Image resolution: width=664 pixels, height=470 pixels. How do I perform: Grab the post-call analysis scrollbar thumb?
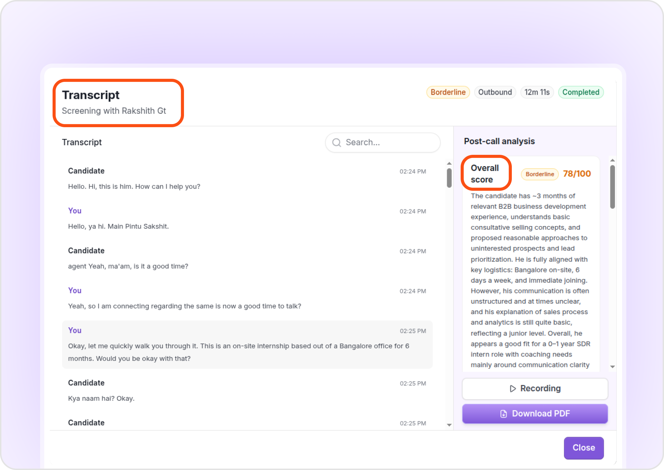tap(612, 187)
